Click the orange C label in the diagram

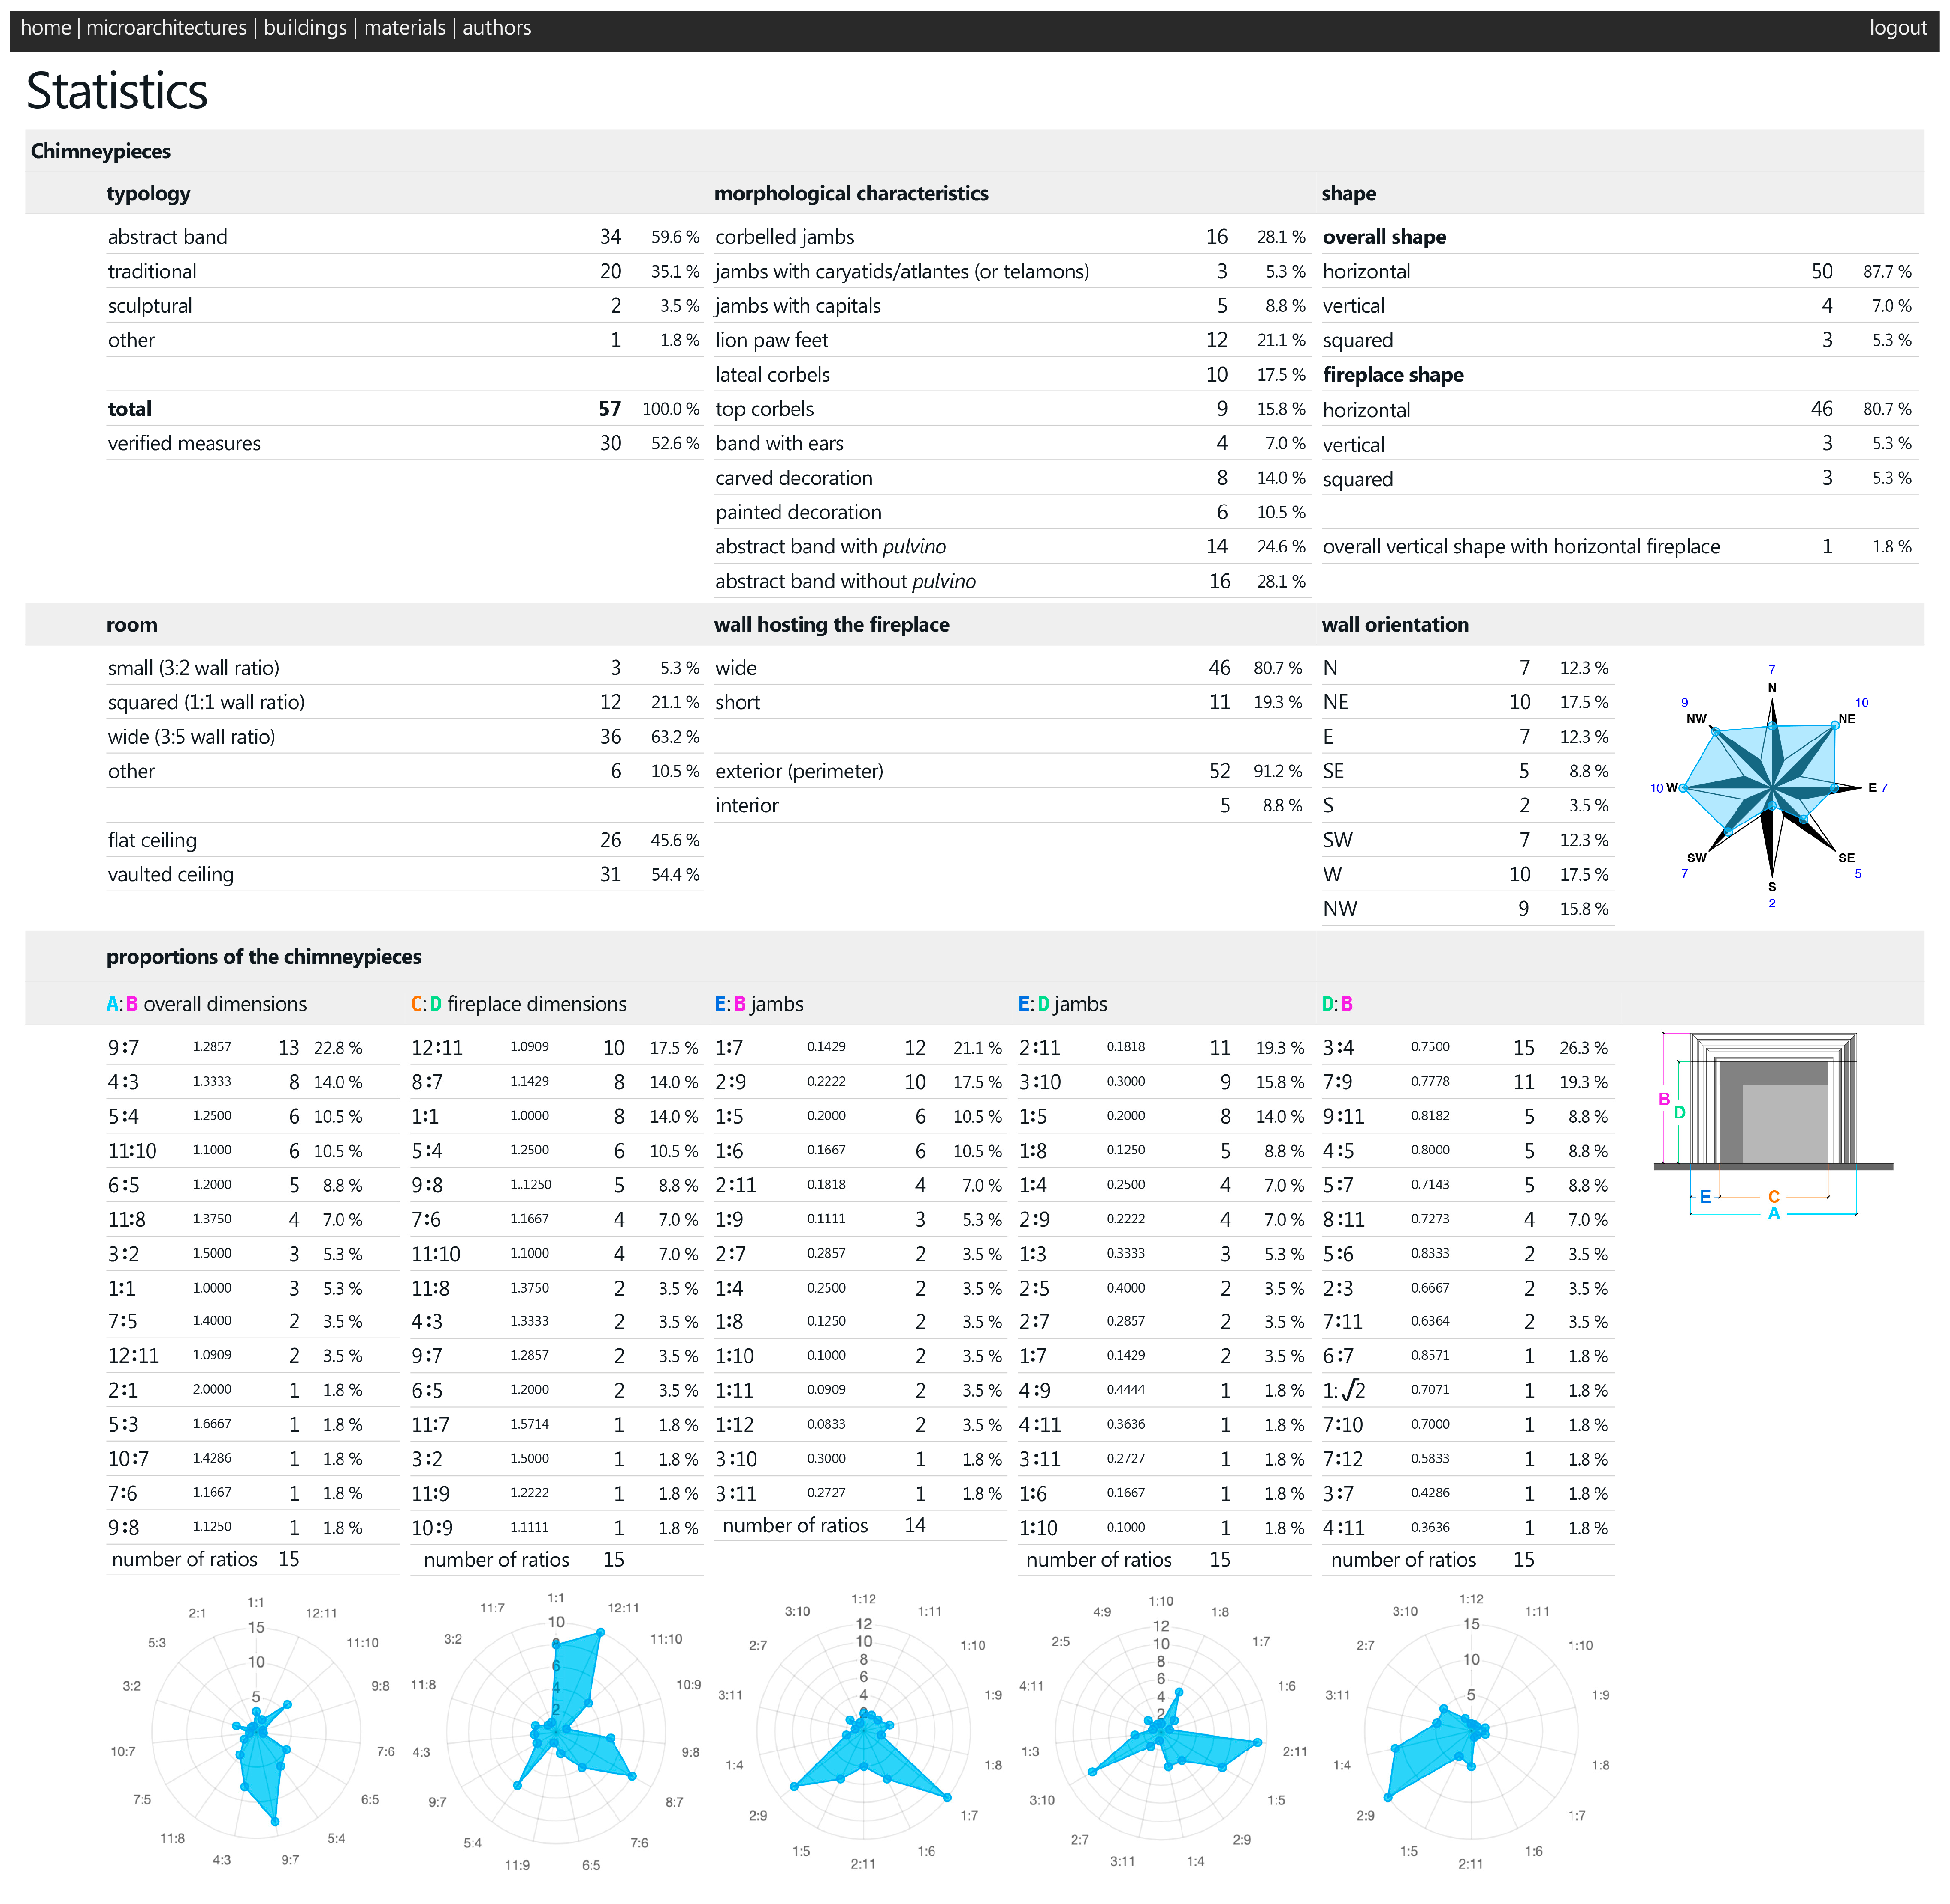pos(1773,1196)
